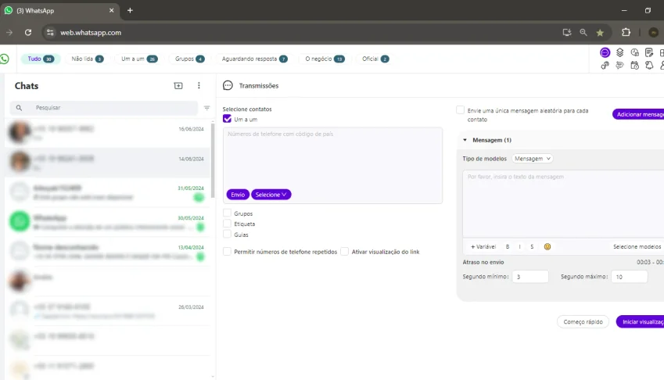
Task: Click the new chat icon beside Chats
Action: point(178,85)
